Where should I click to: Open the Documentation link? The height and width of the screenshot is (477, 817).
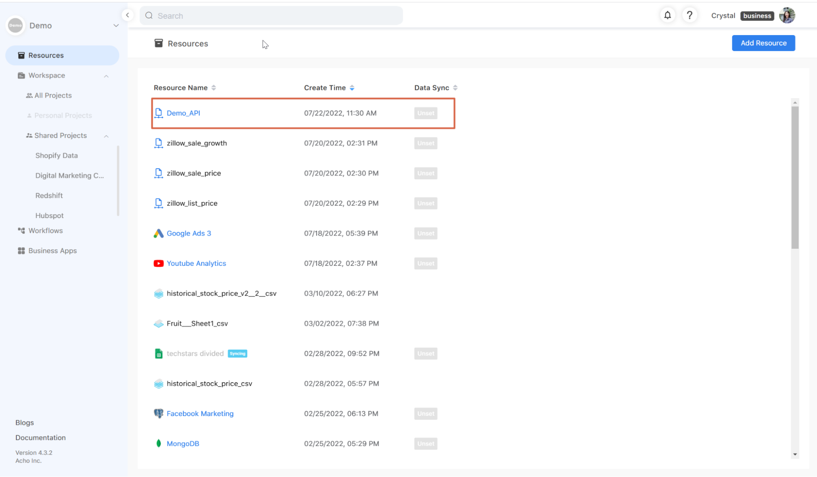(x=40, y=437)
